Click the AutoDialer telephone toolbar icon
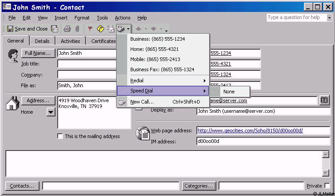The height and width of the screenshot is (196, 335). [121, 29]
